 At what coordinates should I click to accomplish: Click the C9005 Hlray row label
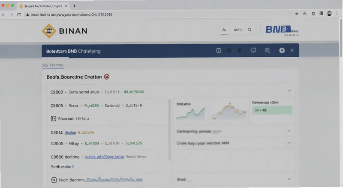coord(65,144)
